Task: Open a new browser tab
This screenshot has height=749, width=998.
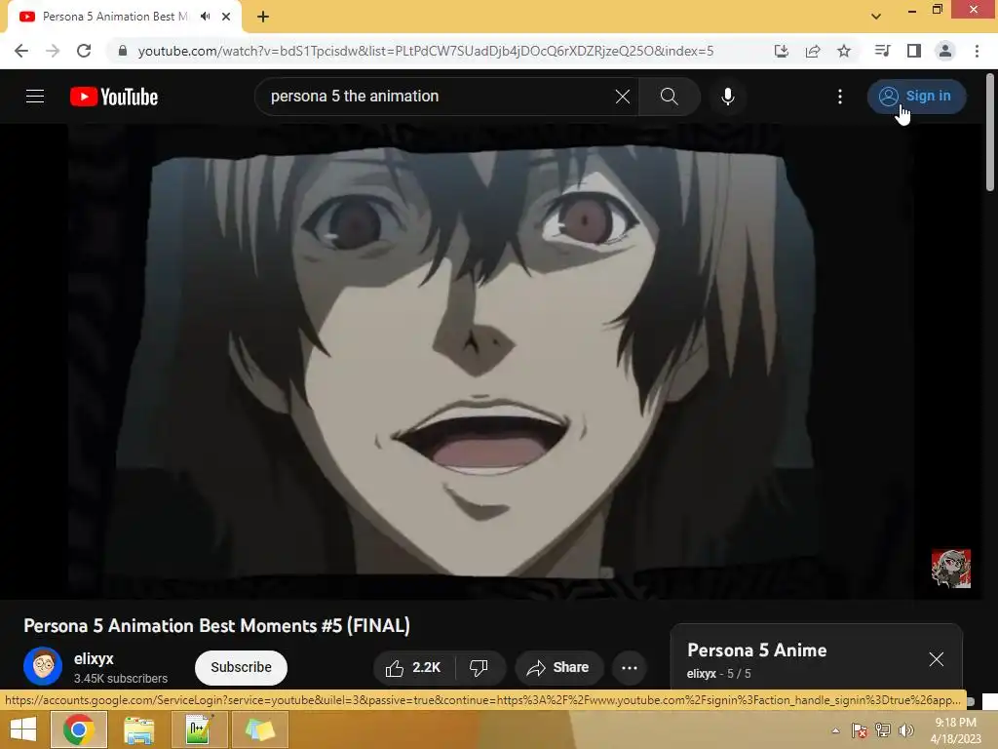Action: (x=263, y=17)
